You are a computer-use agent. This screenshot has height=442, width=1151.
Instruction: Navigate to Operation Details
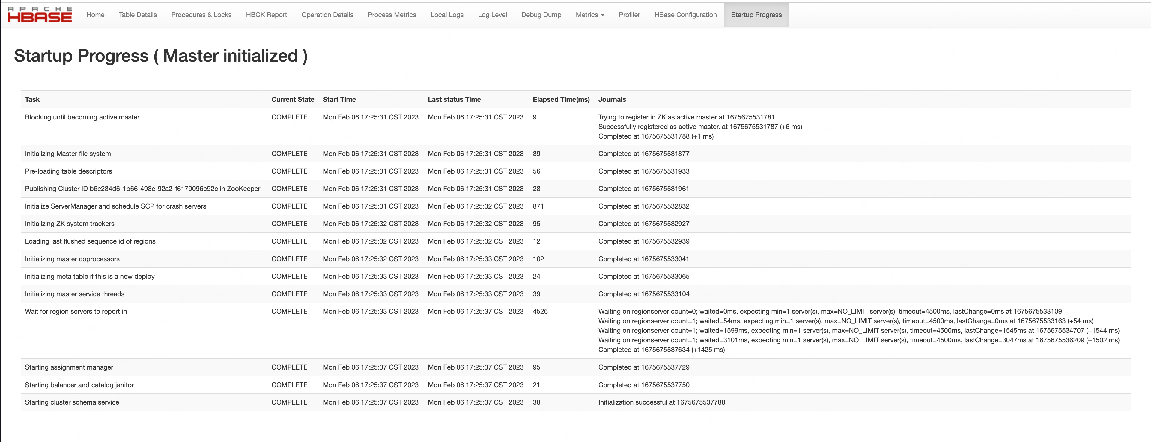(x=327, y=15)
